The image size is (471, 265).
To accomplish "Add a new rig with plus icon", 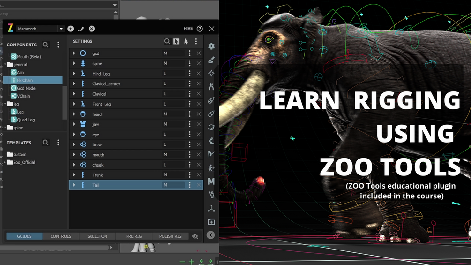I will (x=71, y=29).
